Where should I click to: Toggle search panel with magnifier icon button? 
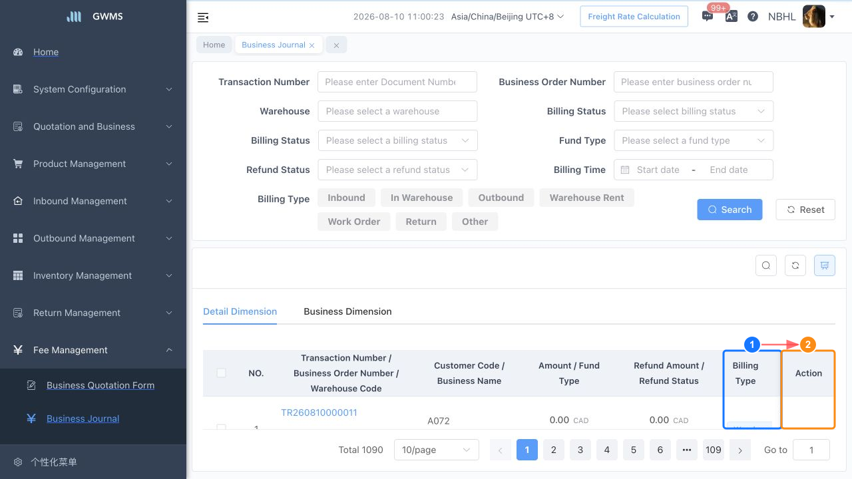[766, 265]
